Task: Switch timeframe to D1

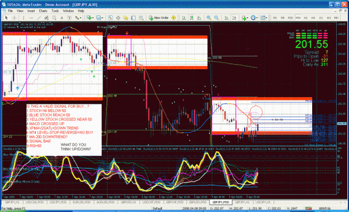Action: click(x=321, y=18)
